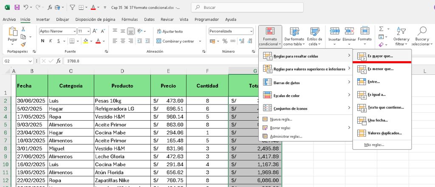Click the Copy icon in Portapapeles
The width and height of the screenshot is (435, 187).
click(x=23, y=37)
